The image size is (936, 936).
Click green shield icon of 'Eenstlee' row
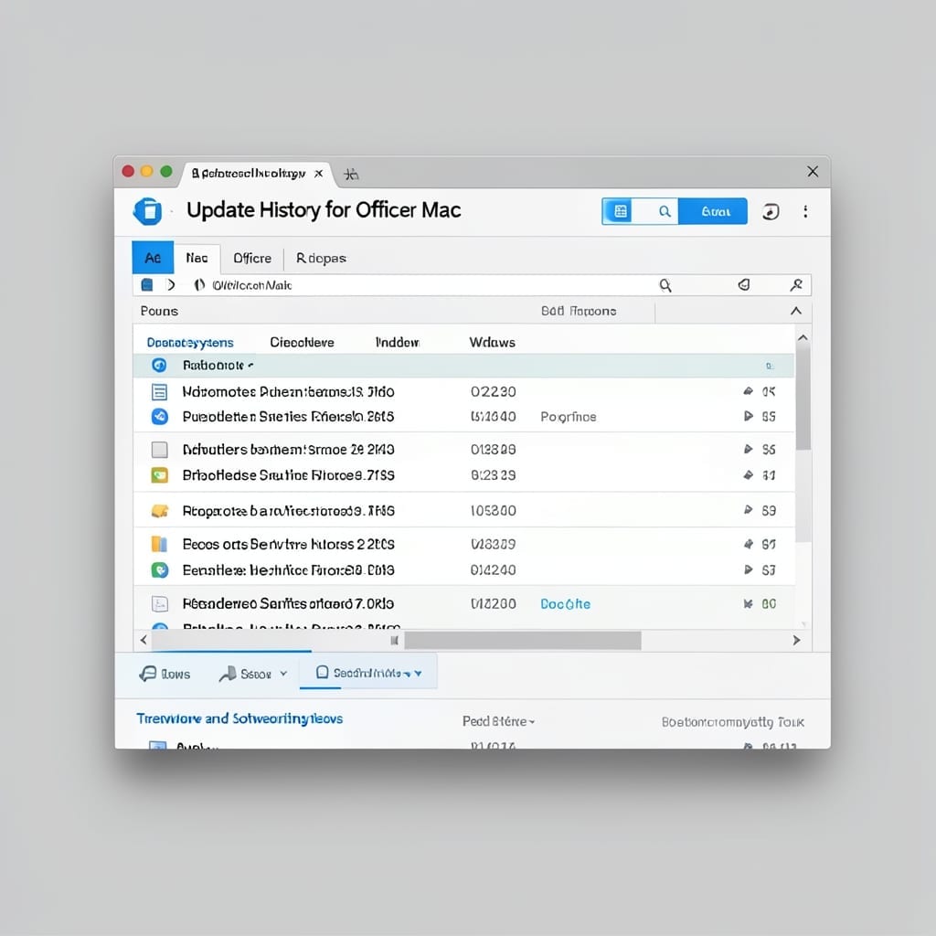pos(159,570)
